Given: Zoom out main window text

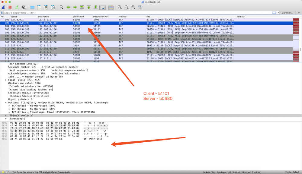Looking at the screenshot, I should (x=127, y=7).
